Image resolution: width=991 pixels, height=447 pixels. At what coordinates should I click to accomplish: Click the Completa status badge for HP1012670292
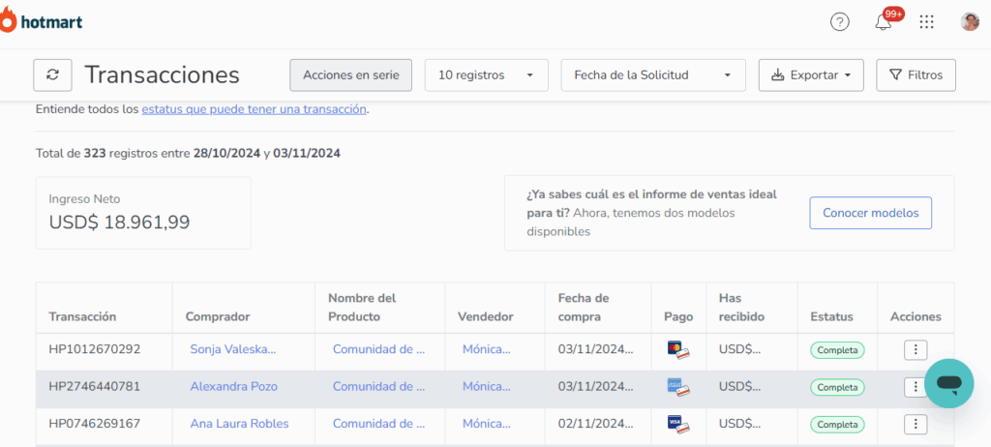coord(837,349)
